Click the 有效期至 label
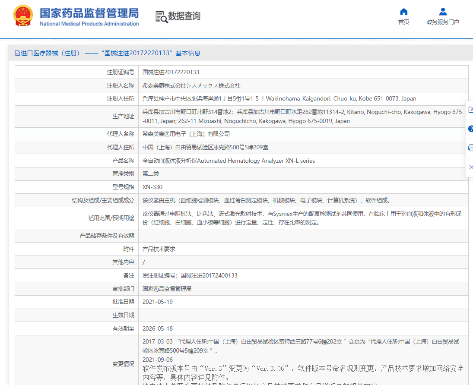The width and height of the screenshot is (473, 385). point(124,328)
